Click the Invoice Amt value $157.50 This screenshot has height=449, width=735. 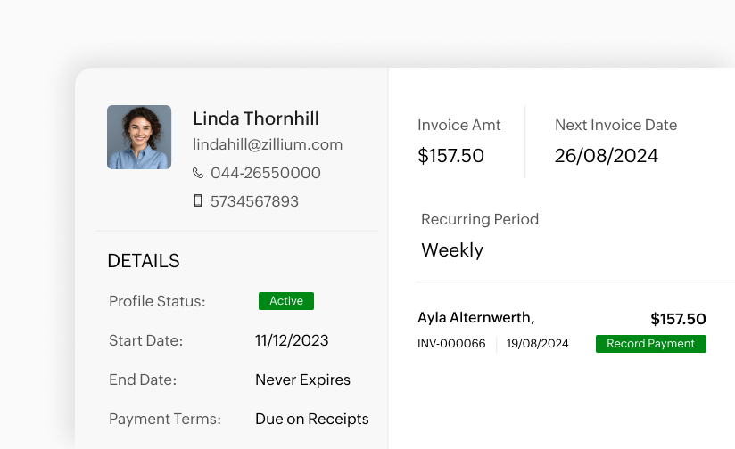click(450, 156)
